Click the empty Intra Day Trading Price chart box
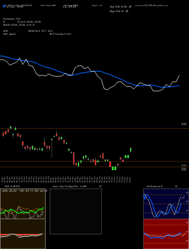The width and height of the screenshot is (189, 249). click(x=76, y=211)
